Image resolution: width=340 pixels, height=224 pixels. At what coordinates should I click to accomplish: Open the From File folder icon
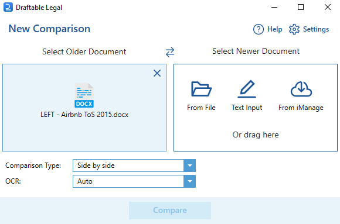pyautogui.click(x=201, y=89)
